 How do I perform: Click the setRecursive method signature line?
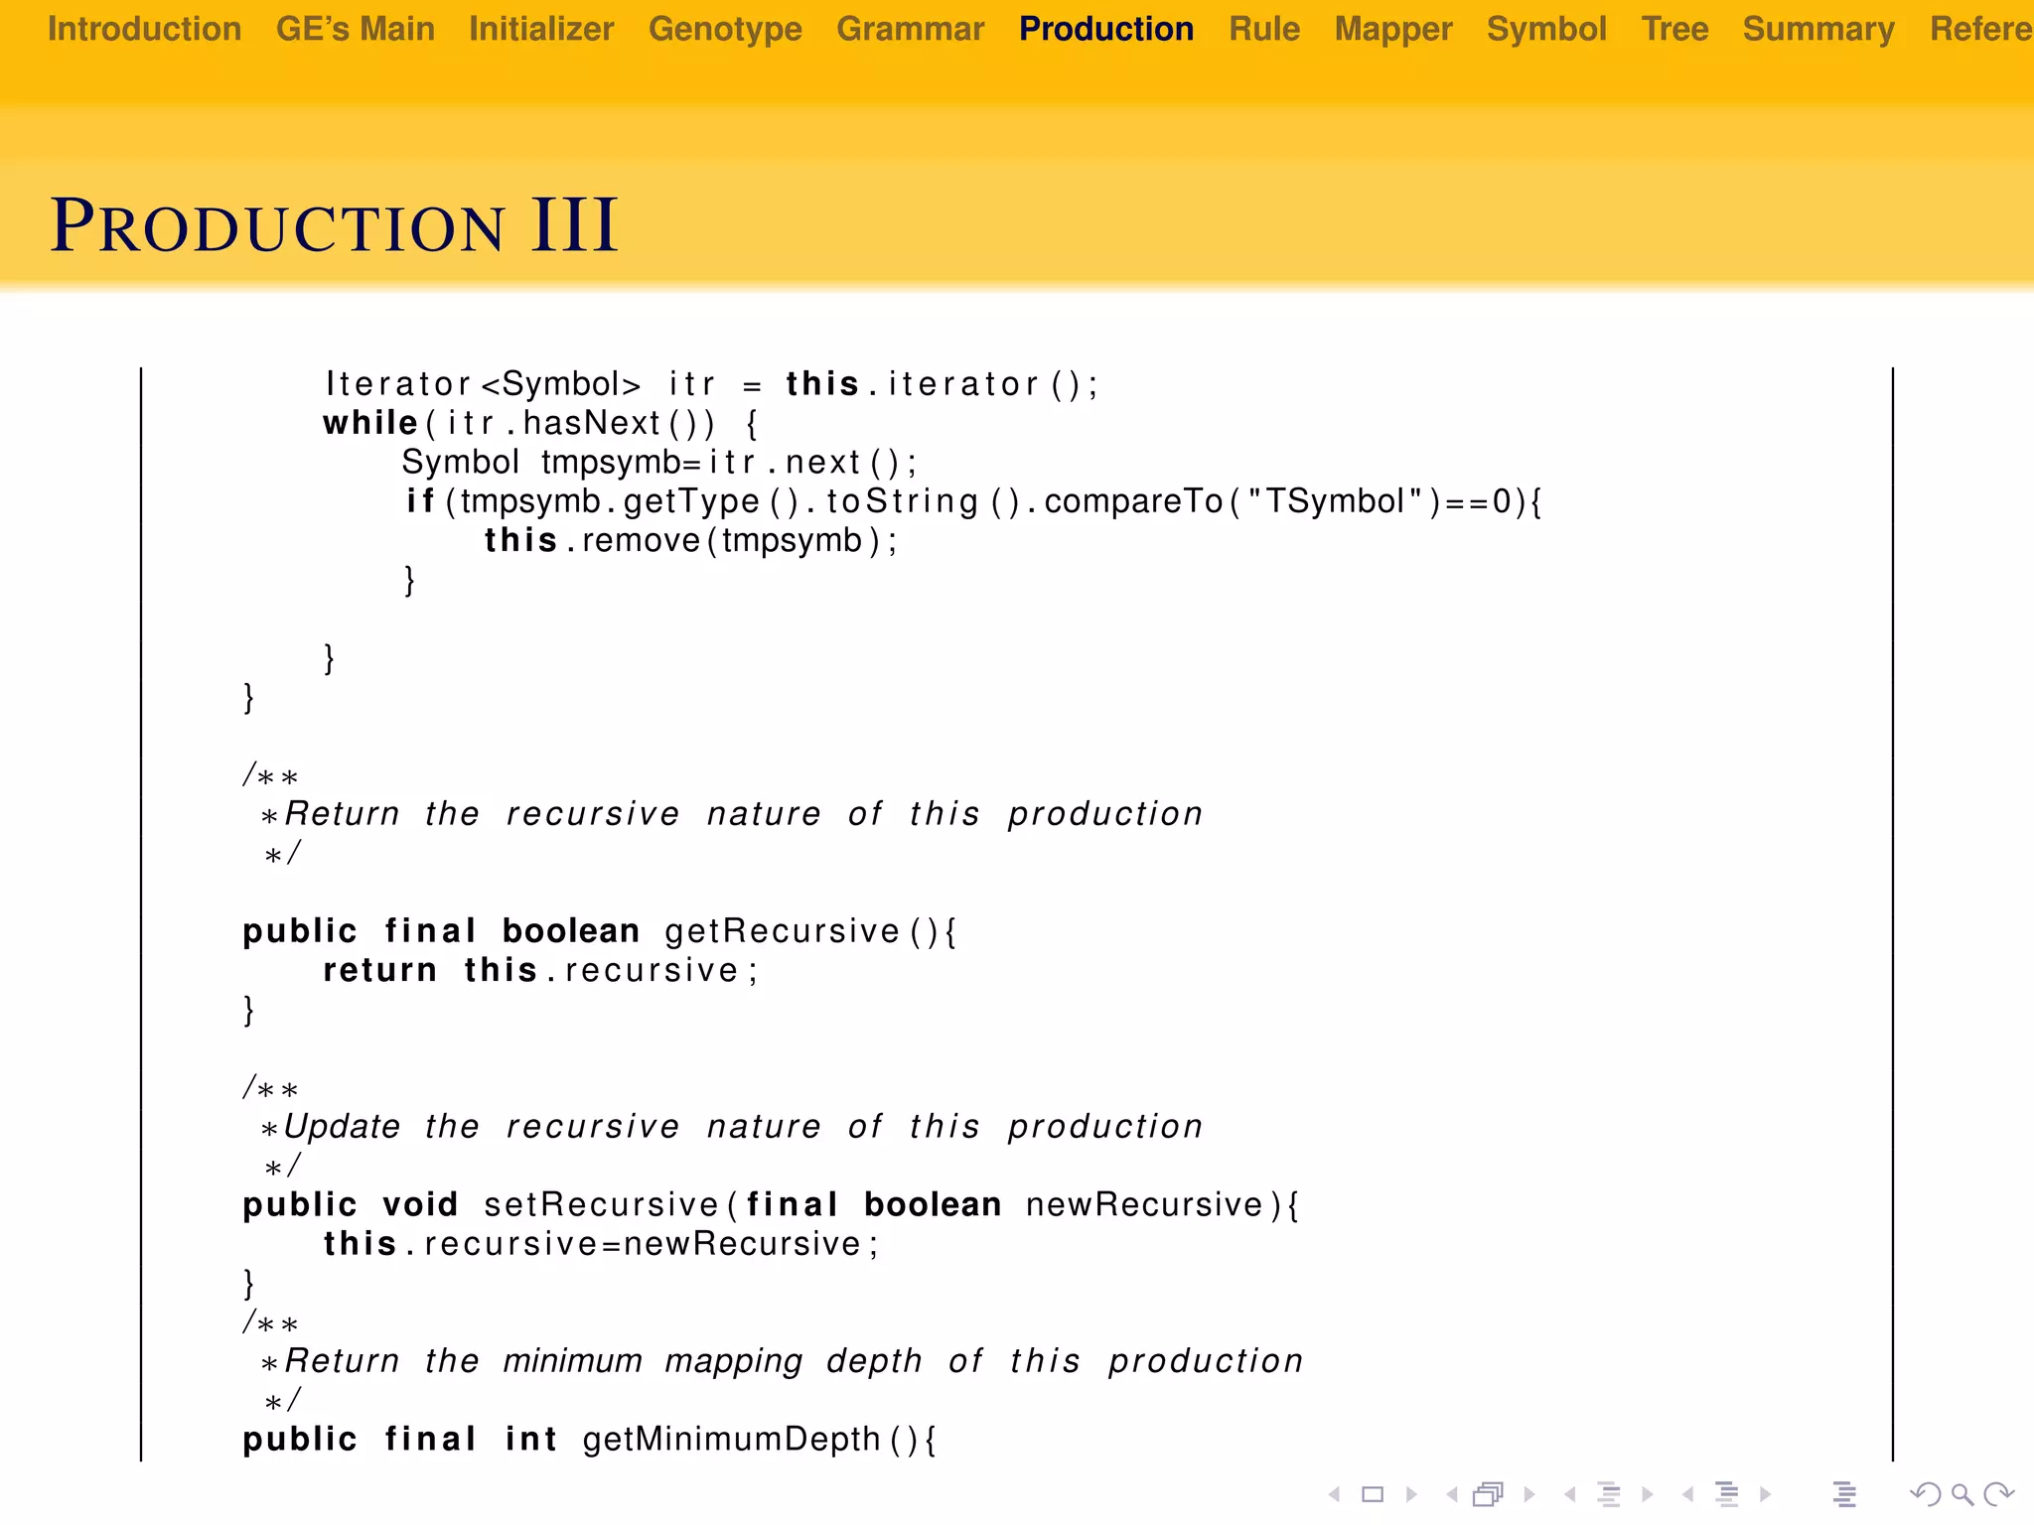771,1205
